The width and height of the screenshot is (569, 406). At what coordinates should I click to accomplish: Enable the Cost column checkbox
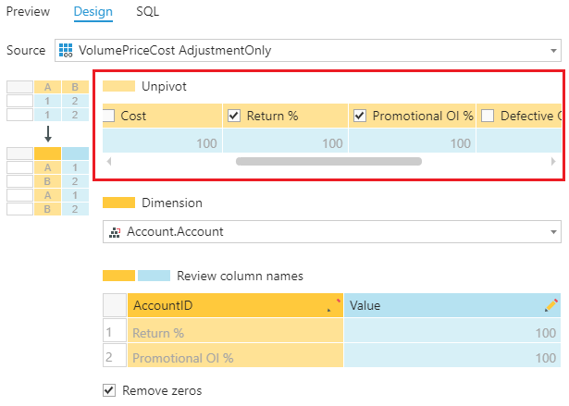(x=109, y=117)
